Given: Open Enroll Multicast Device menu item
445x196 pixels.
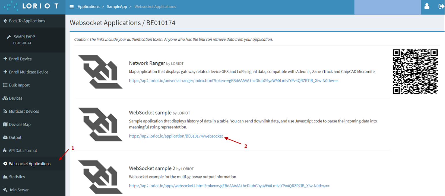Looking at the screenshot, I should pyautogui.click(x=33, y=72).
